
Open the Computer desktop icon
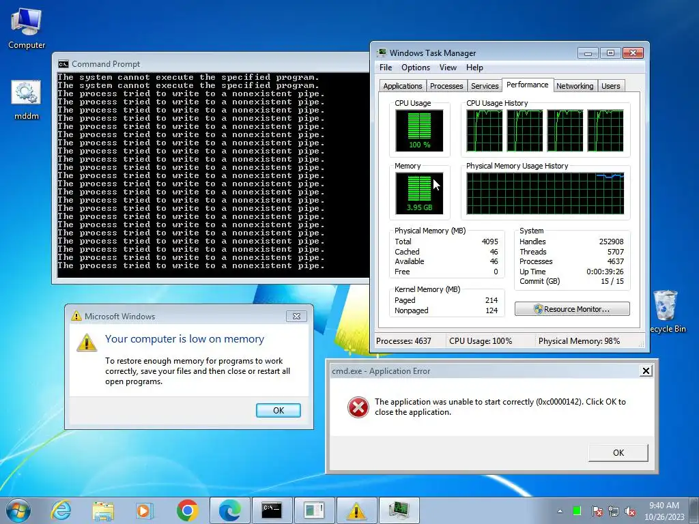(x=27, y=29)
